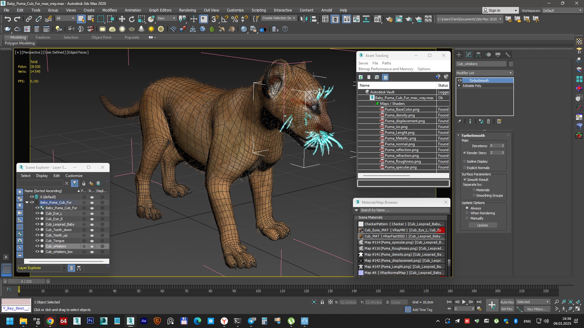The height and width of the screenshot is (328, 584).
Task: Enable Isoline Display checkbox
Action: click(x=465, y=161)
